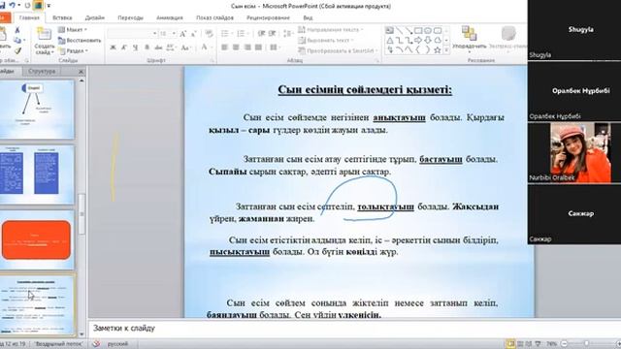Switch to the Структура pane tab
This screenshot has width=621, height=349.
point(42,72)
